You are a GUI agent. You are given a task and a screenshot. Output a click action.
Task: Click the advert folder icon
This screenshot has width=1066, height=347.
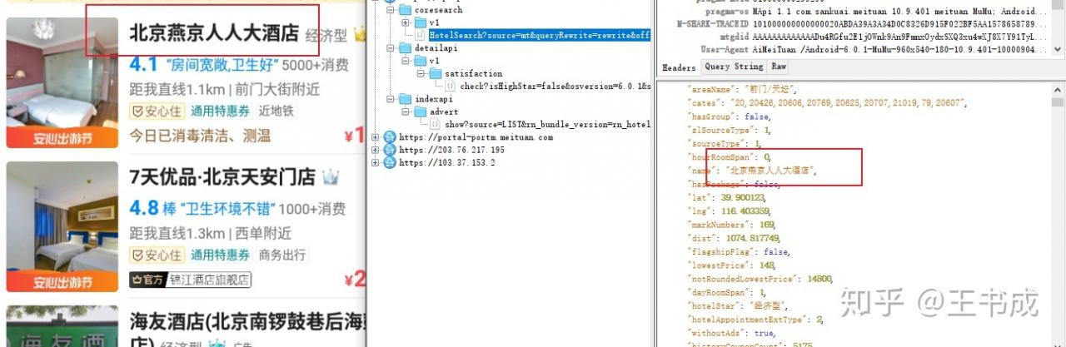[x=419, y=111]
